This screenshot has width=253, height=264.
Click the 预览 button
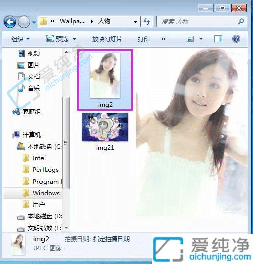click(57, 39)
